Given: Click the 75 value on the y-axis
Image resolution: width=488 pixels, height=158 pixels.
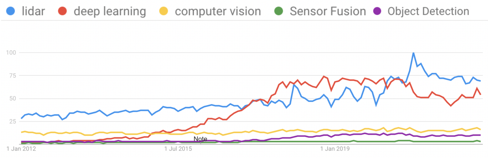Looking at the screenshot, I should pos(12,76).
